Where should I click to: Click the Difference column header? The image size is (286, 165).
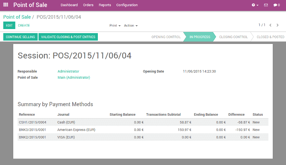(236, 114)
